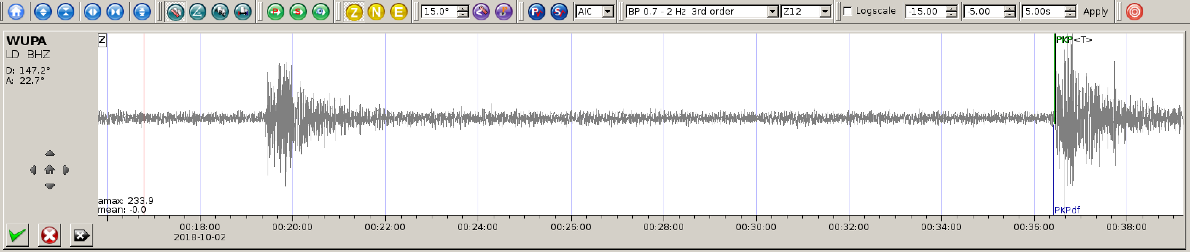The width and height of the screenshot is (1190, 252).
Task: Click the green PKP pick marker
Action: (1063, 40)
